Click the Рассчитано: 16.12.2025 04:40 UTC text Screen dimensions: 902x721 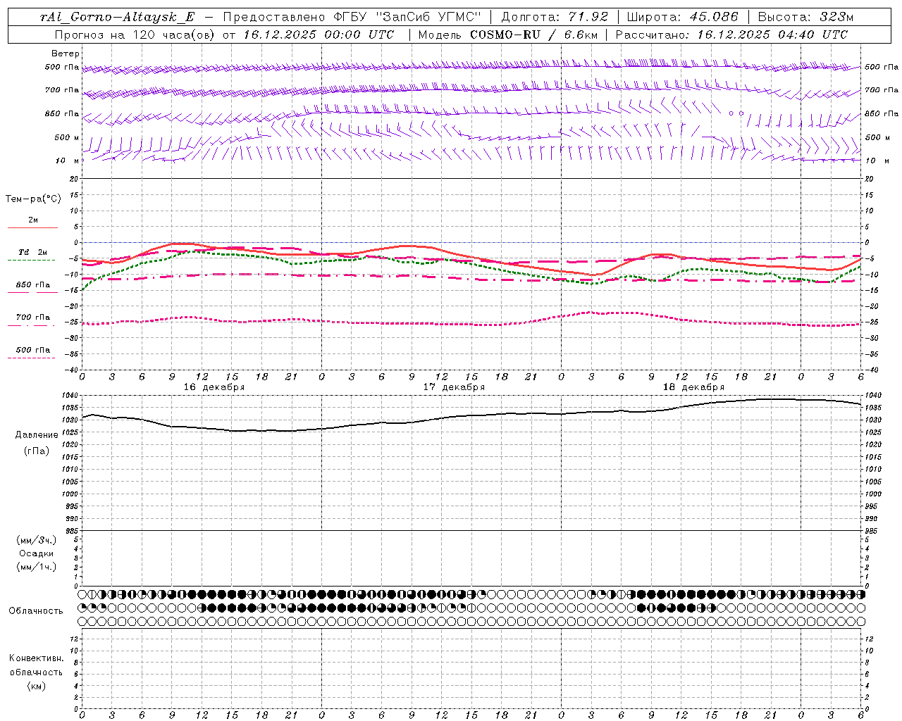[x=731, y=35]
